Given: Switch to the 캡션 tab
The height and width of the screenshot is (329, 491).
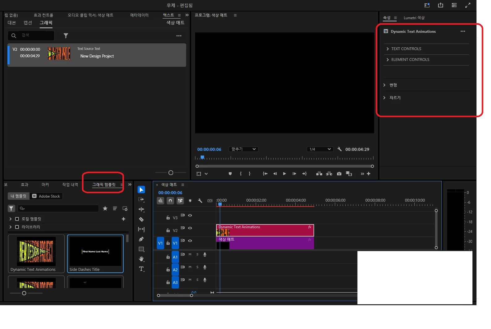Looking at the screenshot, I should [x=28, y=23].
